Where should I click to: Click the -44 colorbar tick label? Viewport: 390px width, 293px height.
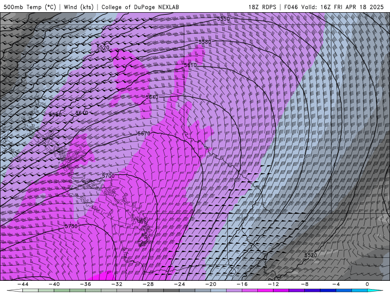(23, 284)
